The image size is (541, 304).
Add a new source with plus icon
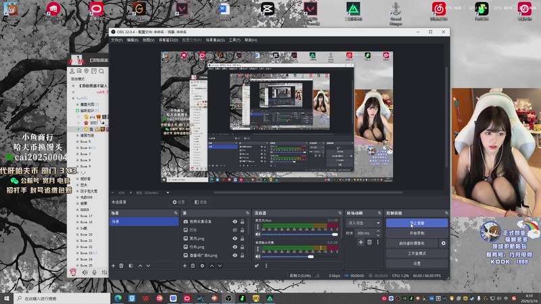[x=185, y=266]
